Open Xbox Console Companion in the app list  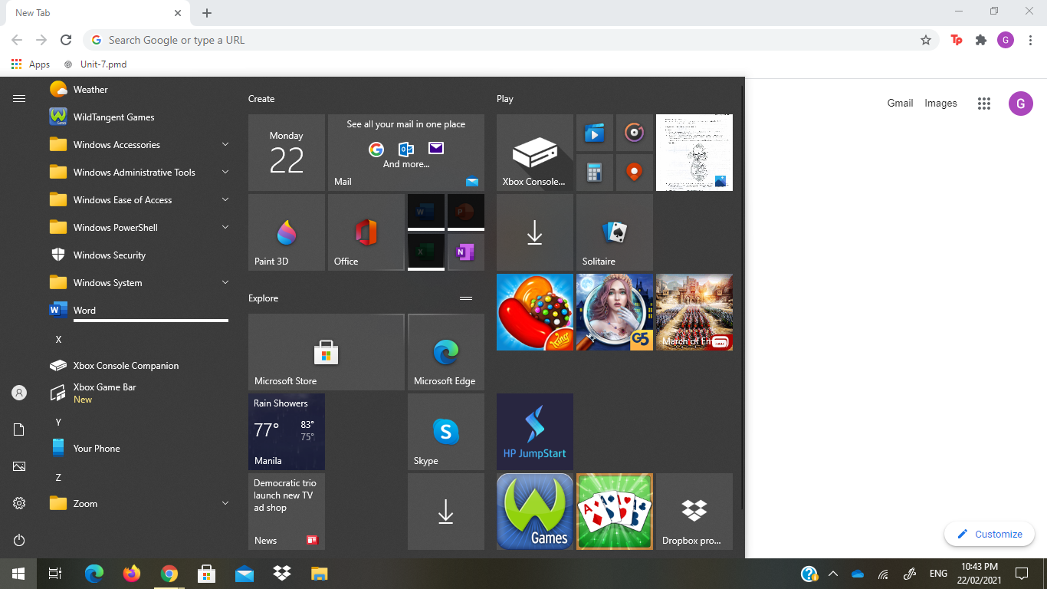[138, 366]
